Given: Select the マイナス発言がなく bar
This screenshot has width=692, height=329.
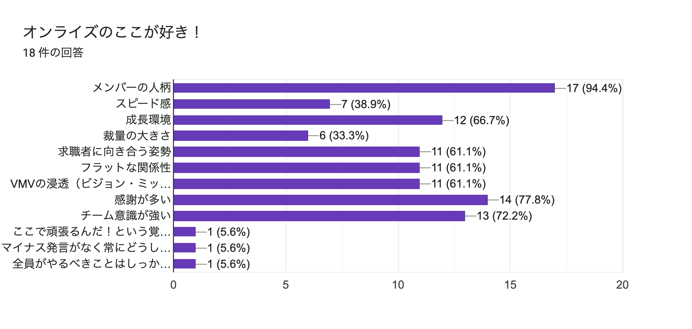Looking at the screenshot, I should [x=185, y=248].
